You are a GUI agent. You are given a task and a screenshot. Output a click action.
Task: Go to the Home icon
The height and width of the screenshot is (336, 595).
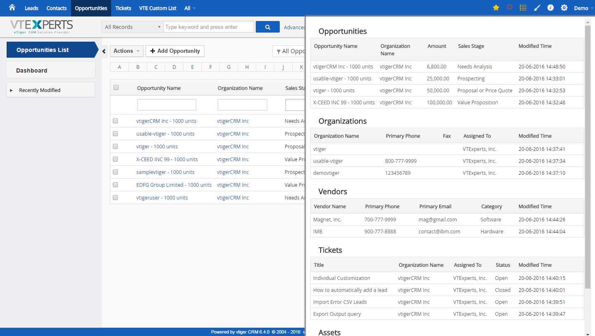pos(12,7)
